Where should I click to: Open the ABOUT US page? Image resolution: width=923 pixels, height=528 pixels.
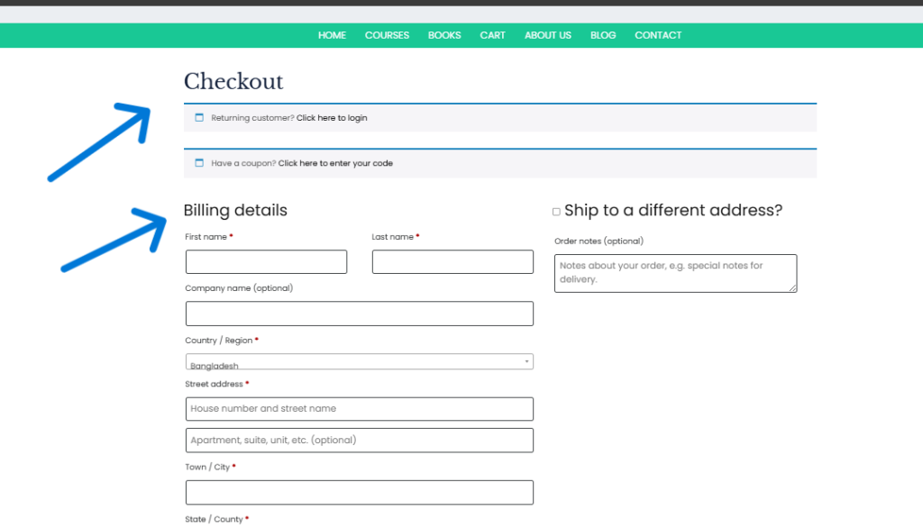point(548,35)
